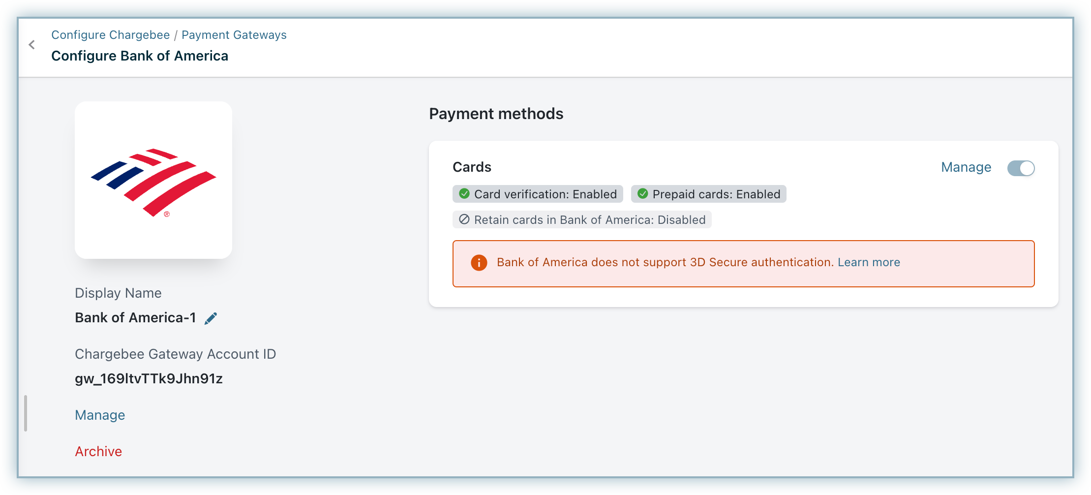Edit display name with pencil icon
The image size is (1091, 495).
coord(211,318)
